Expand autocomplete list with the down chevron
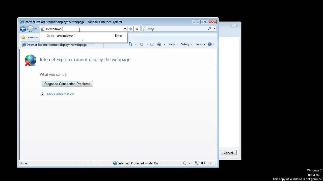Image resolution: width=323 pixels, height=181 pixels. (82, 40)
